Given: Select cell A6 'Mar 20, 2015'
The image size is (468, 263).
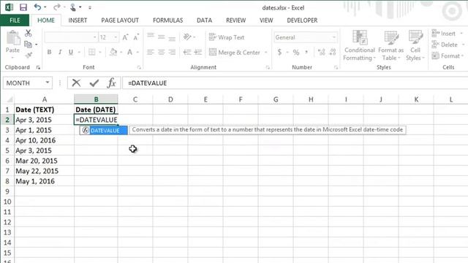Looking at the screenshot, I should 44,161.
